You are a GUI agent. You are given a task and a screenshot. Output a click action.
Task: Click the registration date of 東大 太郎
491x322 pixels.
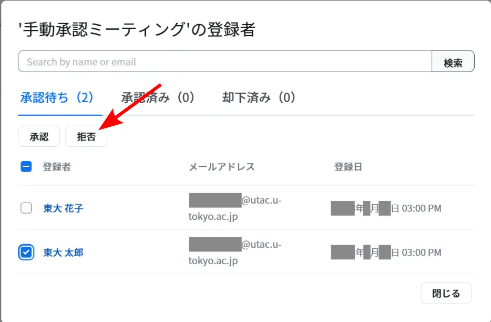386,253
